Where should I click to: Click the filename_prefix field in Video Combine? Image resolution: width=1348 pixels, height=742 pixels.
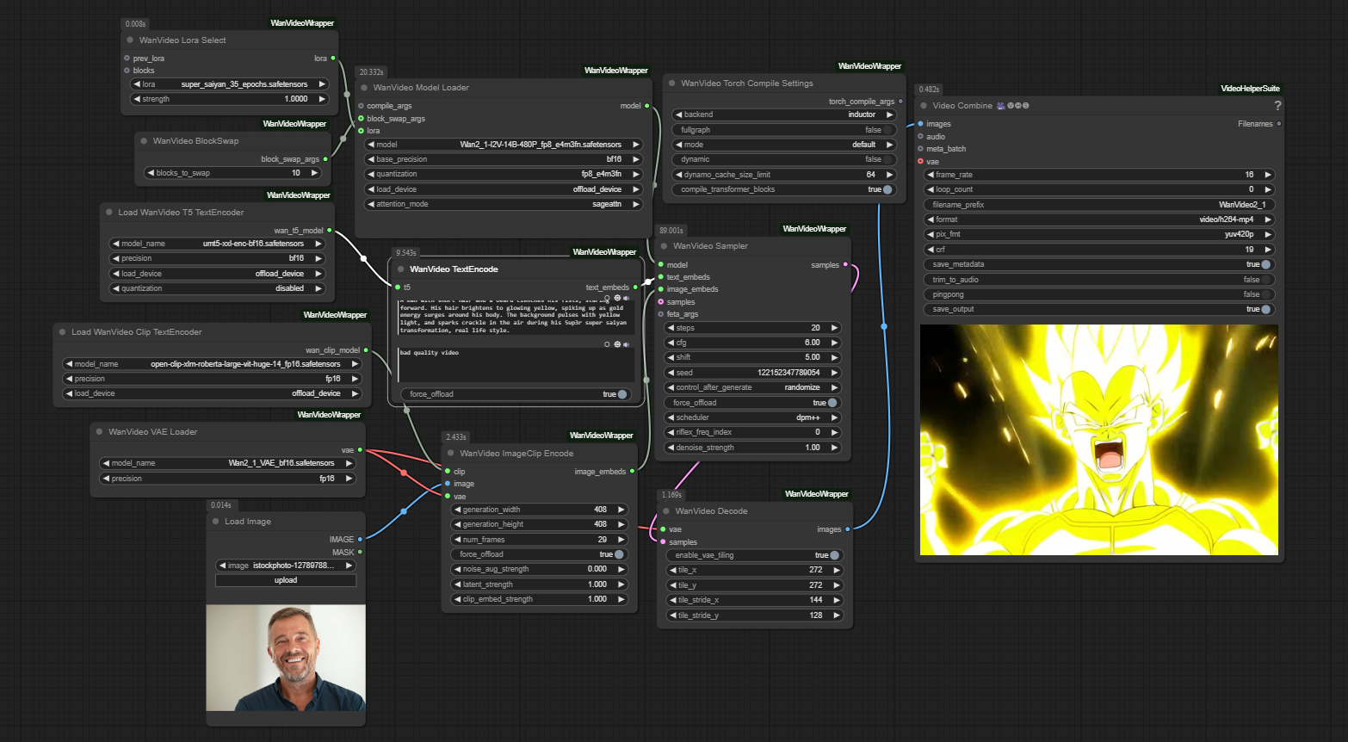point(1099,205)
